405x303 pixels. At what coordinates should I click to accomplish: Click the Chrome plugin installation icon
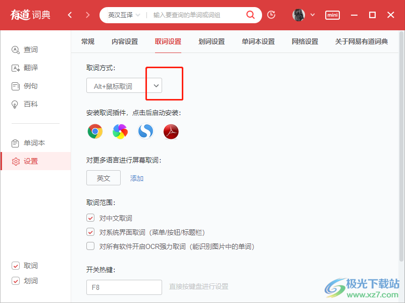click(94, 131)
